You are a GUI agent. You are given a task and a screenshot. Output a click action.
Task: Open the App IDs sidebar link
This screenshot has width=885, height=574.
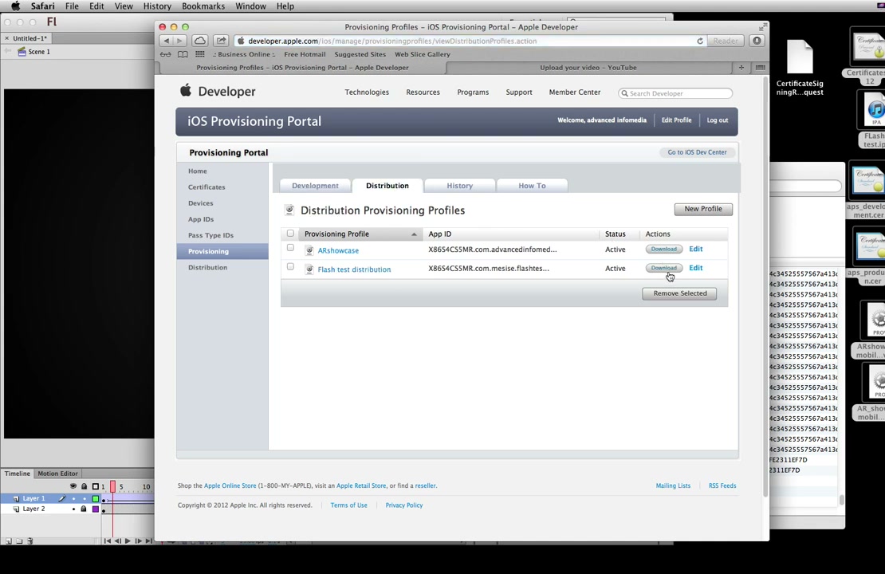201,219
